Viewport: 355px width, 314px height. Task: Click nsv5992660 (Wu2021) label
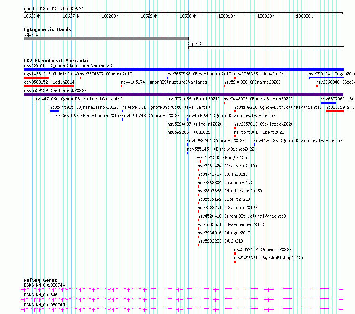pos(190,133)
